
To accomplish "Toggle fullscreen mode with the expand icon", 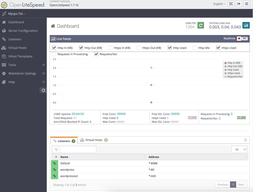I will (231, 4).
